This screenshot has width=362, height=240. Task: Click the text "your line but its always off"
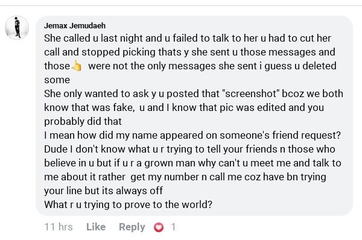103,191
